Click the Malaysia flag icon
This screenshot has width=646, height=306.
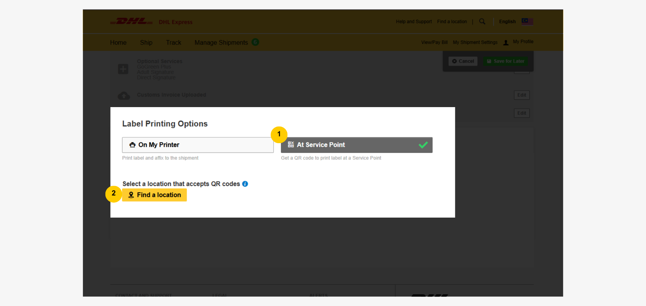point(527,21)
